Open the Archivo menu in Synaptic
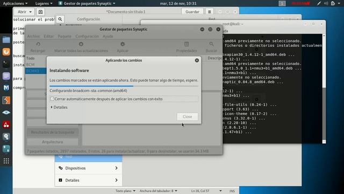 (x=33, y=36)
